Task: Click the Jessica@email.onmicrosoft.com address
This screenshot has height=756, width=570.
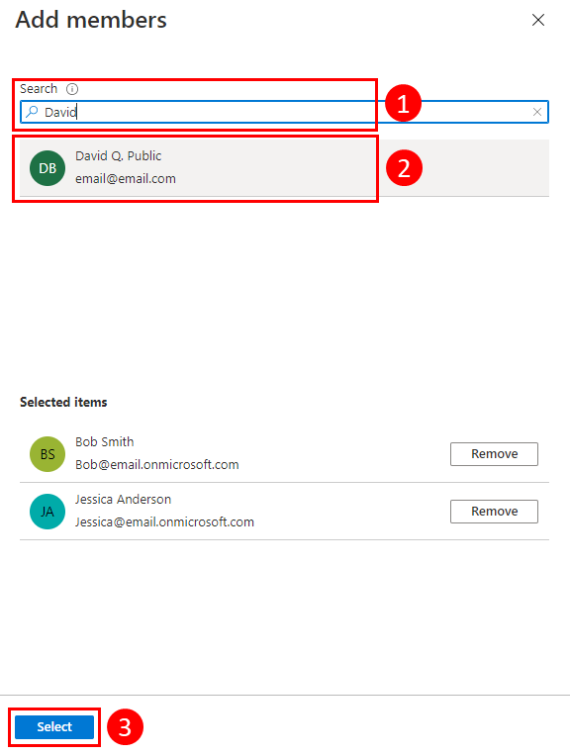Action: point(164,522)
